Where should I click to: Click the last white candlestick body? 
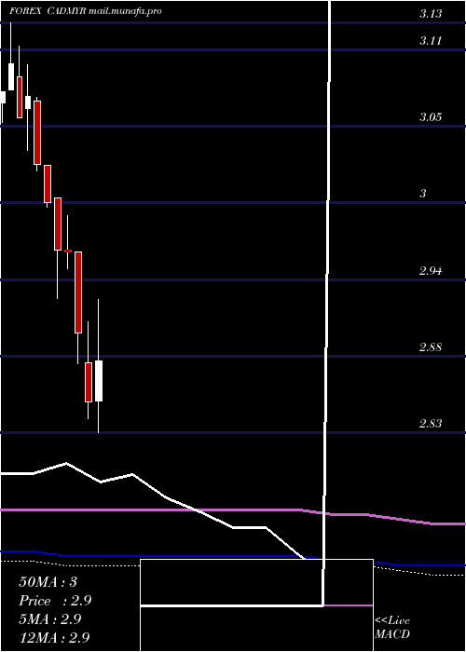click(99, 381)
